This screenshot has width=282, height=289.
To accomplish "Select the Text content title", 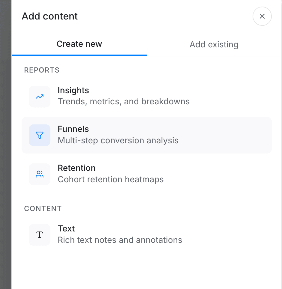I will click(x=66, y=228).
